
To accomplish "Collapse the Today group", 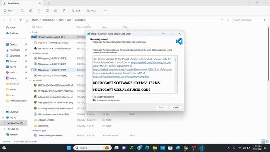I will [30, 32].
